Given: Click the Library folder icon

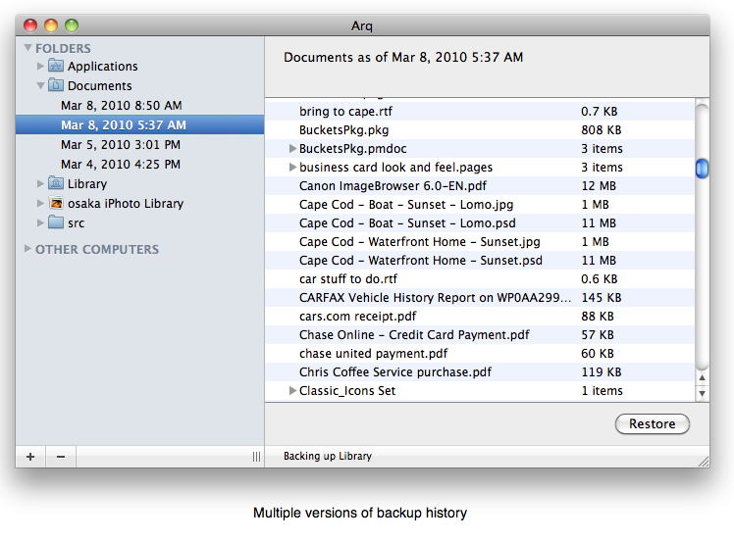Looking at the screenshot, I should point(56,183).
